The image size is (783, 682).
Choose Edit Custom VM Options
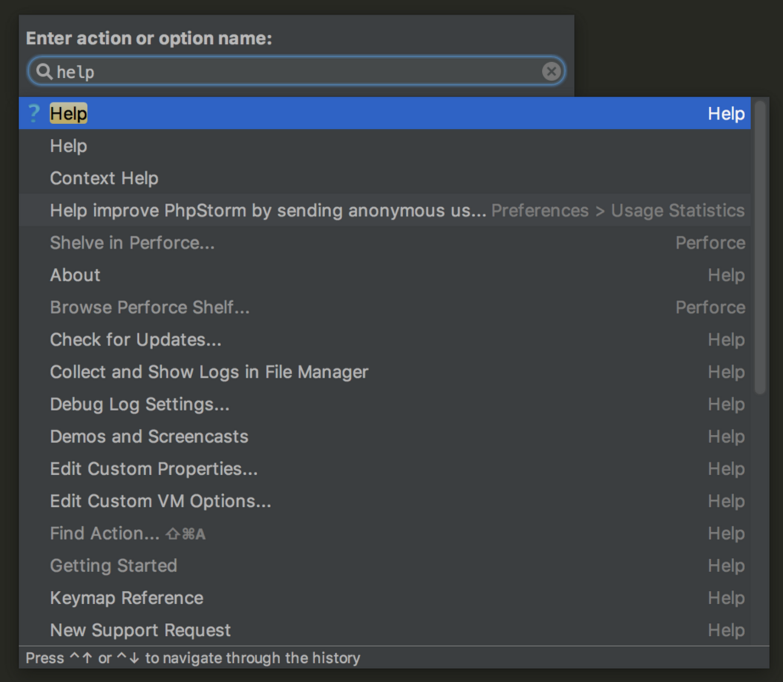tap(160, 501)
